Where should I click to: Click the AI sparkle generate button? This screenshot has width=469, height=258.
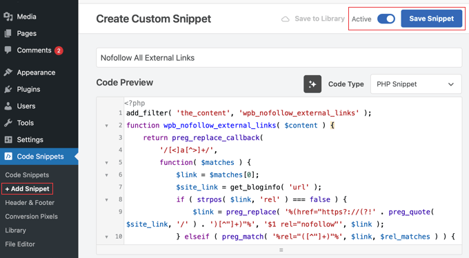point(312,84)
